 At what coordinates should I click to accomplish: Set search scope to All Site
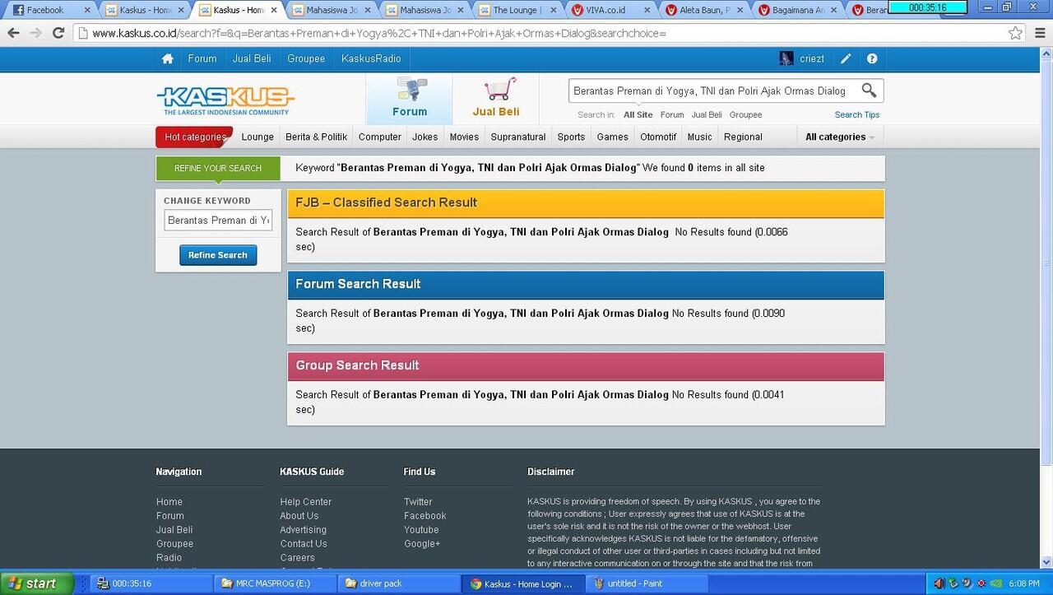point(638,115)
